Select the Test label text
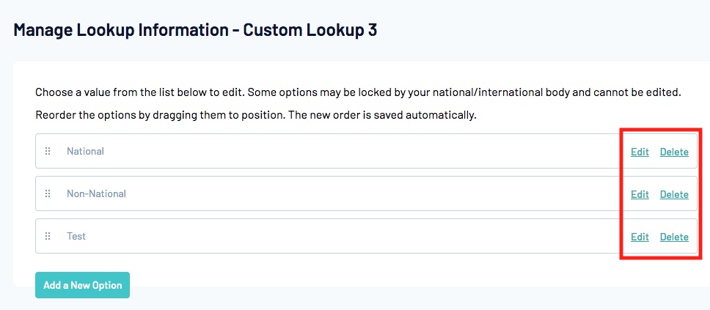 [76, 237]
